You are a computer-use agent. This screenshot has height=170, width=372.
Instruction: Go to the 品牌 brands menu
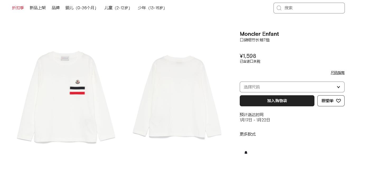[x=56, y=8]
